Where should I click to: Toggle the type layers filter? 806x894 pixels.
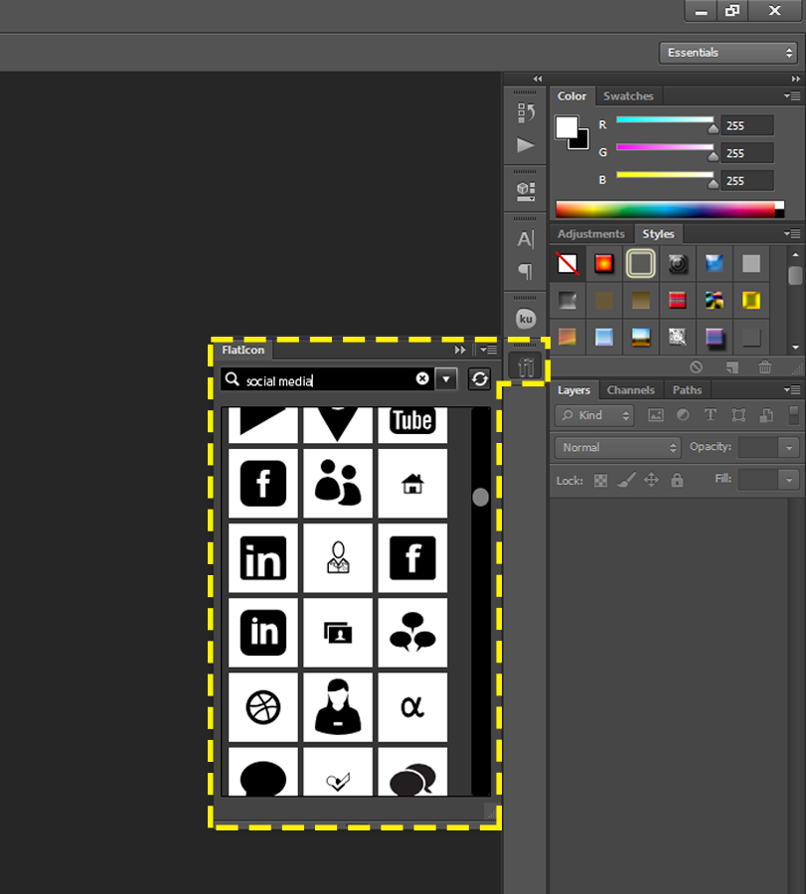click(710, 415)
